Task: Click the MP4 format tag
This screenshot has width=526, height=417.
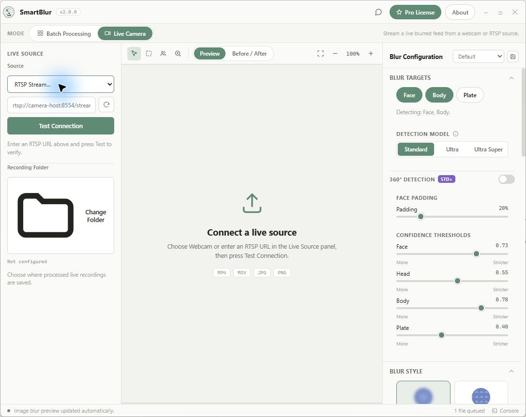Action: pyautogui.click(x=222, y=273)
